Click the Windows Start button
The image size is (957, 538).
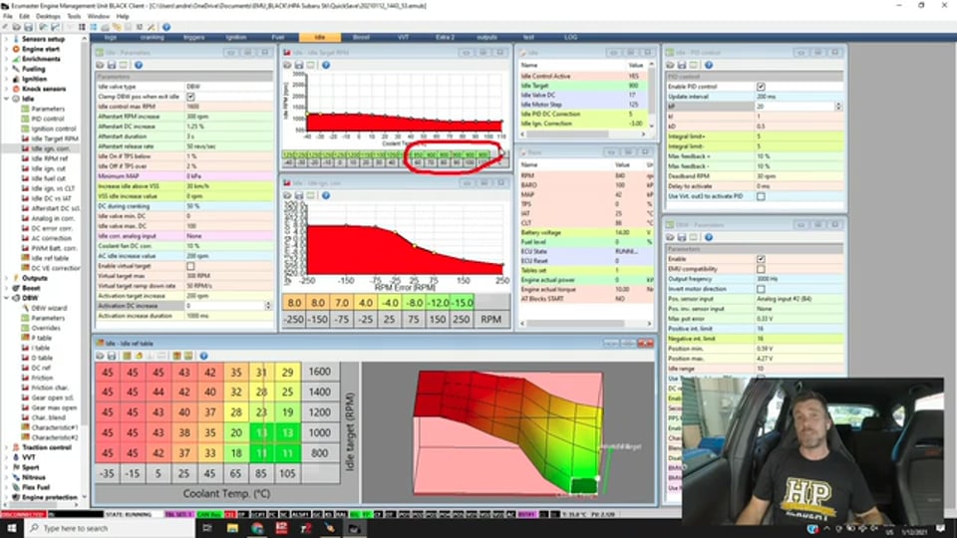click(x=12, y=528)
